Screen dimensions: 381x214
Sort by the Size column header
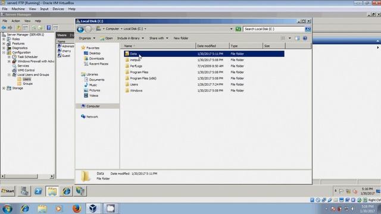point(274,46)
